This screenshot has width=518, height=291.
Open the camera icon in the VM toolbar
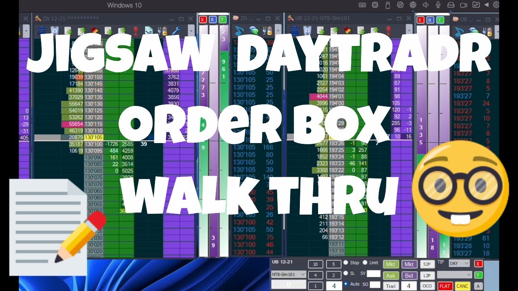click(464, 5)
